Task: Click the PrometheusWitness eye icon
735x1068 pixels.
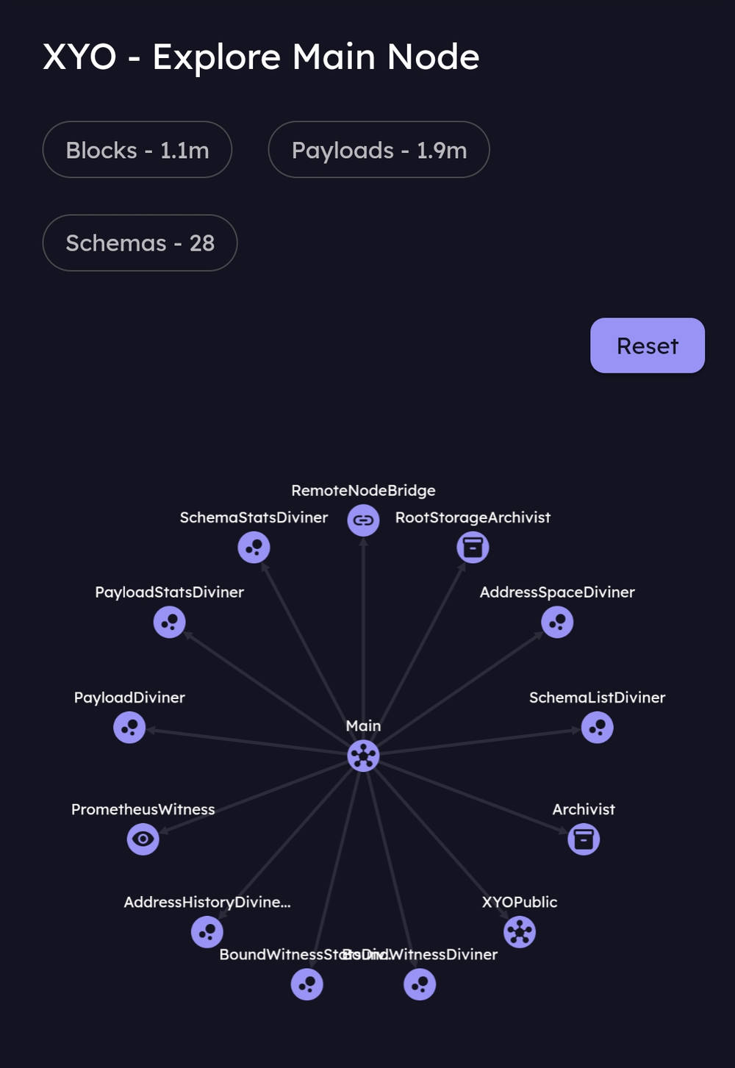Action: tap(143, 839)
